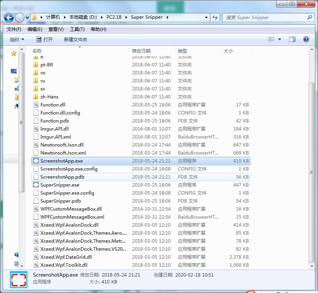Toggle the preview pane icon
318x293 pixels.
click(292, 39)
